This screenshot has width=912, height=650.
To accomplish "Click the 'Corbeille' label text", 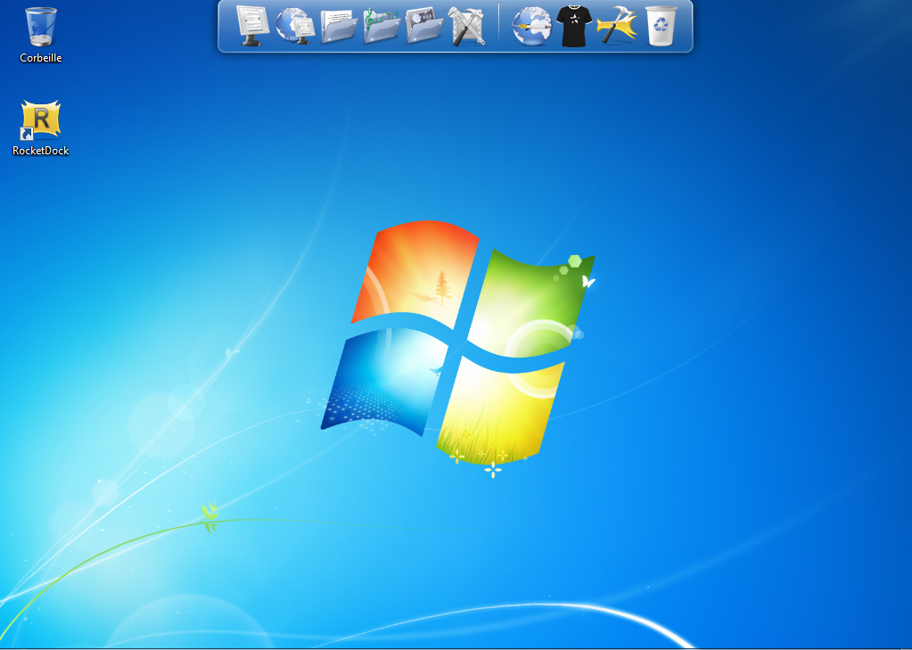I will point(41,58).
